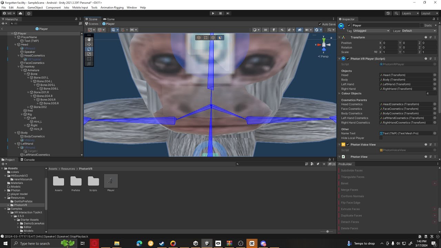
Task: Toggle the Static checkbox
Action: (x=422, y=25)
